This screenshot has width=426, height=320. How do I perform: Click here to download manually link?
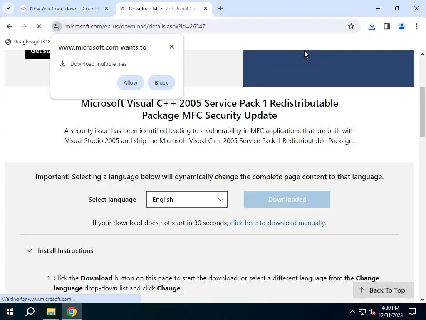pos(277,223)
